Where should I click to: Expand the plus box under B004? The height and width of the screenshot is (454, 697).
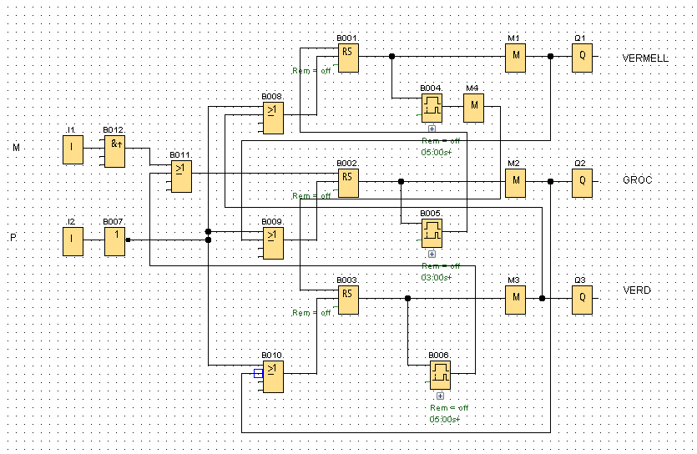click(432, 129)
